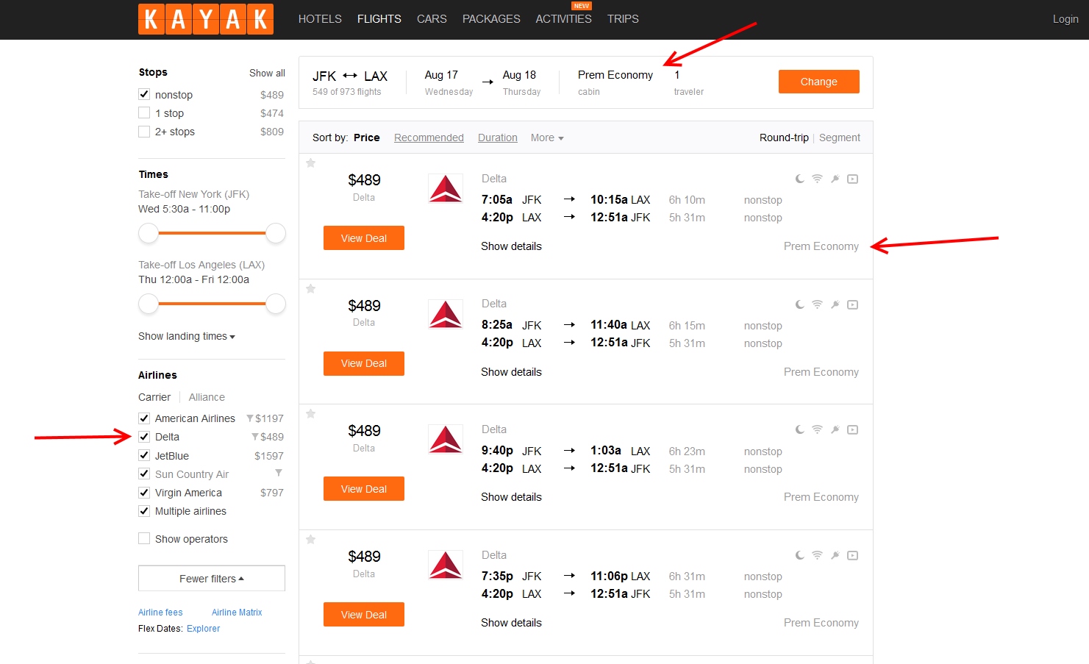The width and height of the screenshot is (1089, 664).
Task: Click Wi-Fi icon on first flight result
Action: (x=817, y=179)
